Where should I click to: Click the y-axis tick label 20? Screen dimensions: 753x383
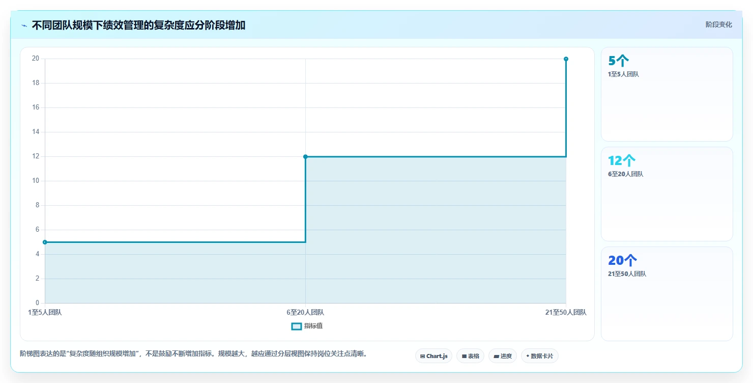click(x=36, y=59)
